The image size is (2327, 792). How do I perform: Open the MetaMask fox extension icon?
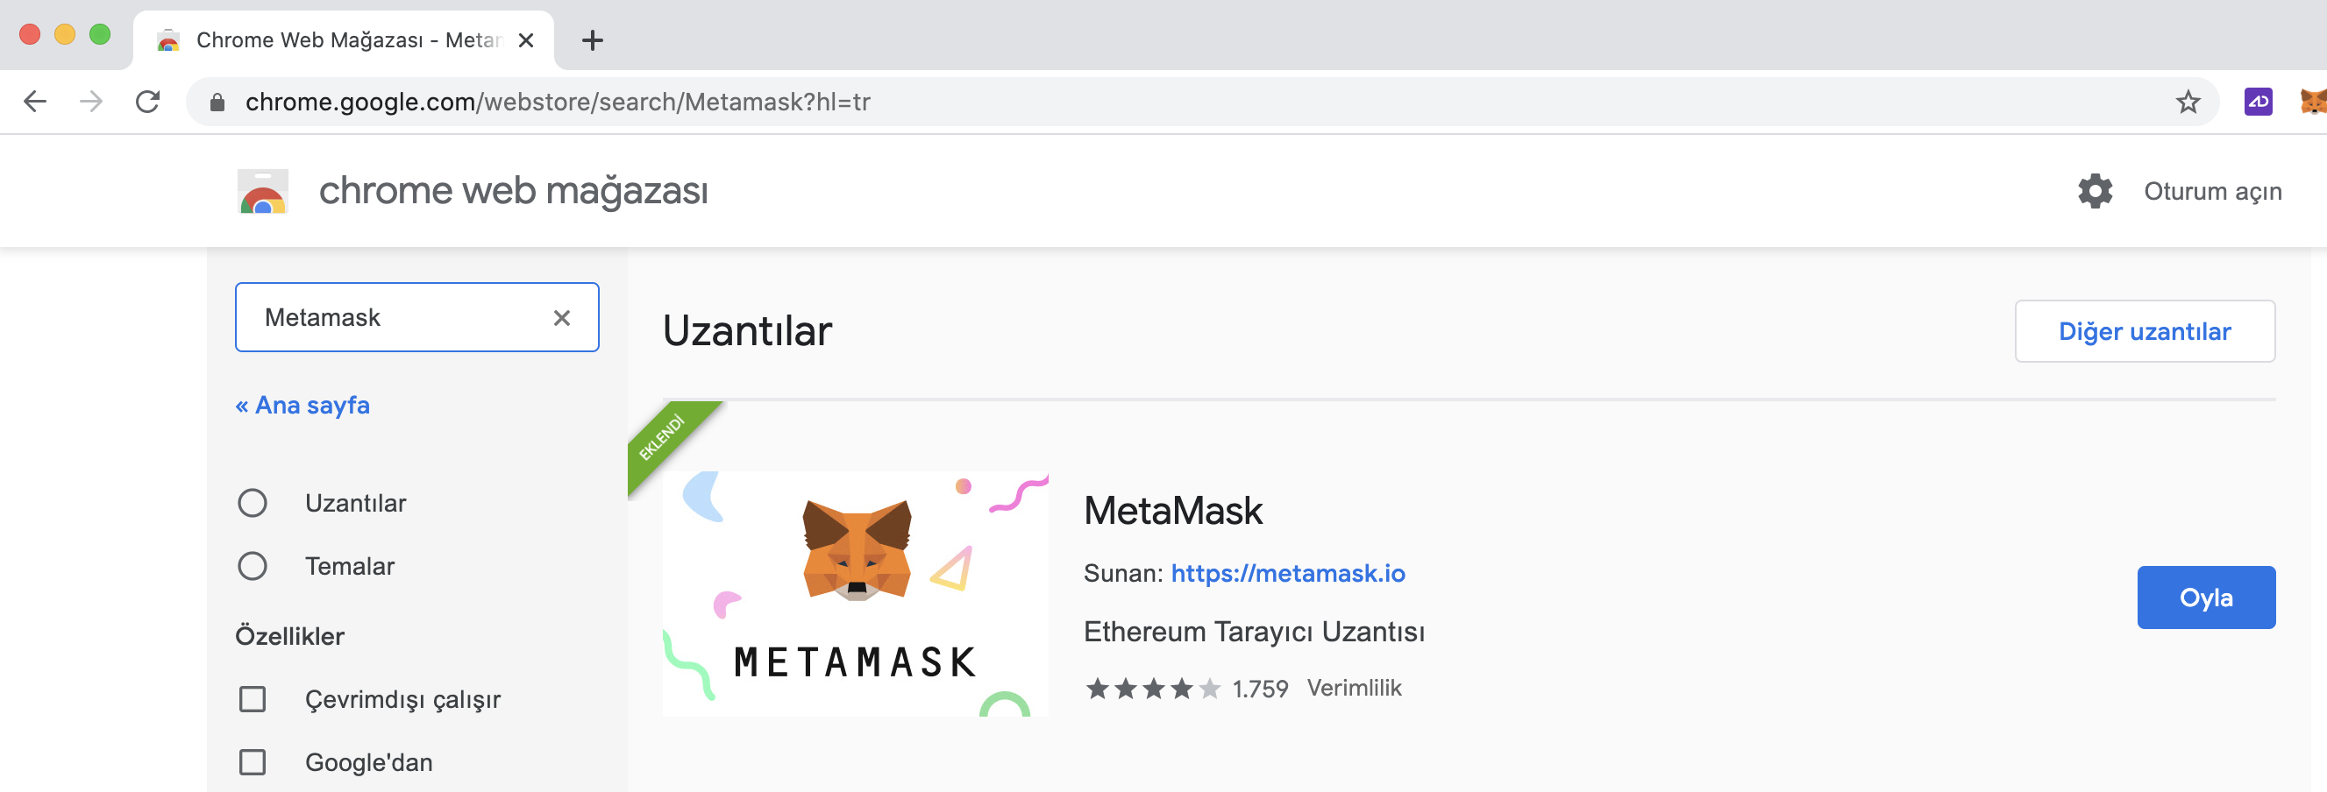click(2313, 101)
